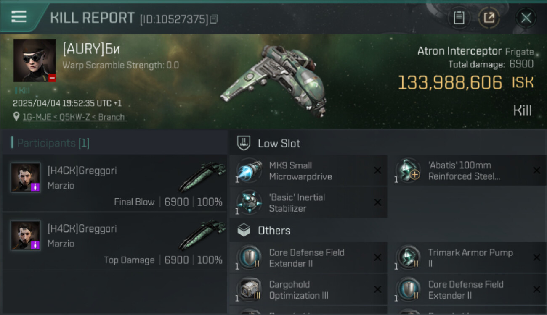Click the X beside Trimark Armor Pump II
This screenshot has height=315, width=547.
coord(536,258)
